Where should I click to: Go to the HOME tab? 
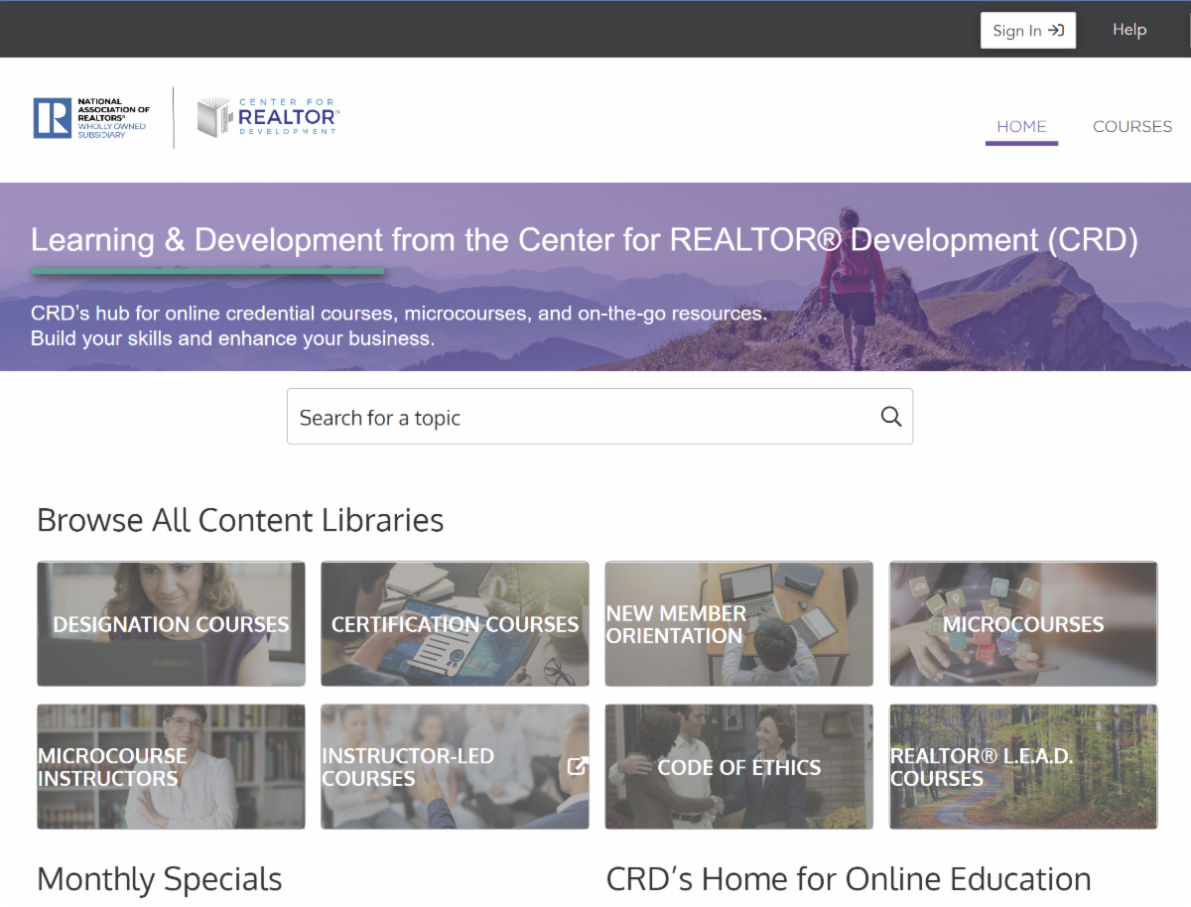1021,127
